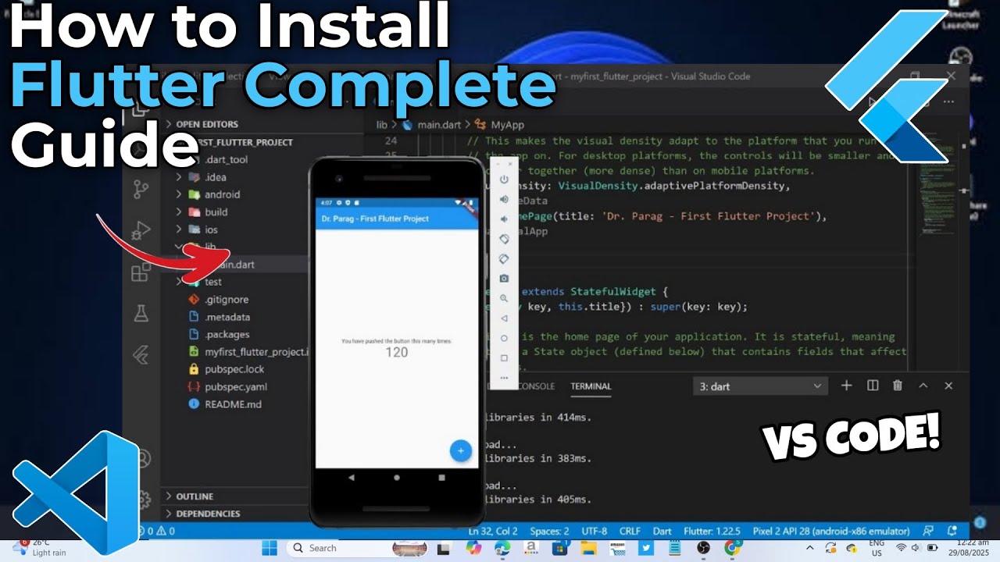
Task: Add a new terminal with plus icon
Action: pyautogui.click(x=846, y=386)
